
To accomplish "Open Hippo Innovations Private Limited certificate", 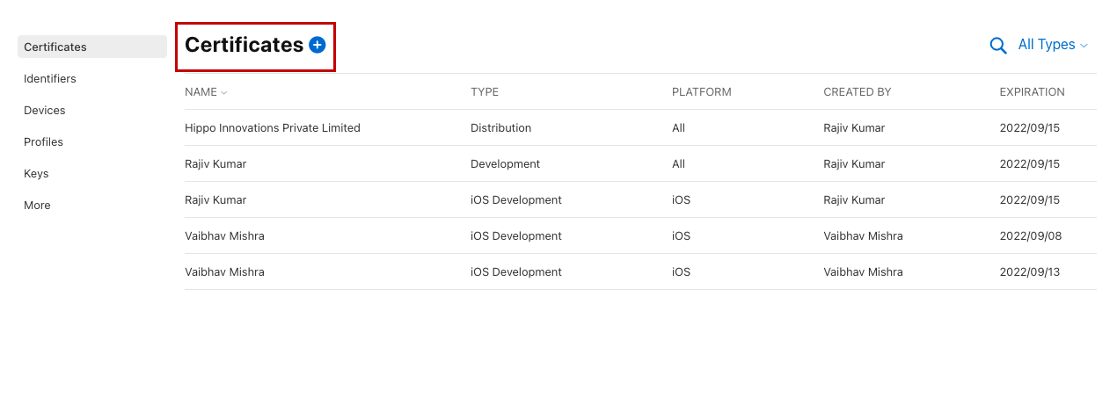I will [273, 128].
